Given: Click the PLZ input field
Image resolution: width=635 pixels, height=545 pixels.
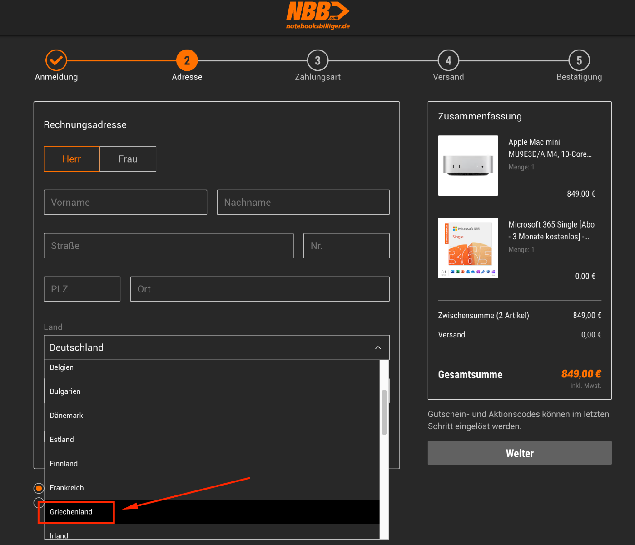Looking at the screenshot, I should 82,289.
